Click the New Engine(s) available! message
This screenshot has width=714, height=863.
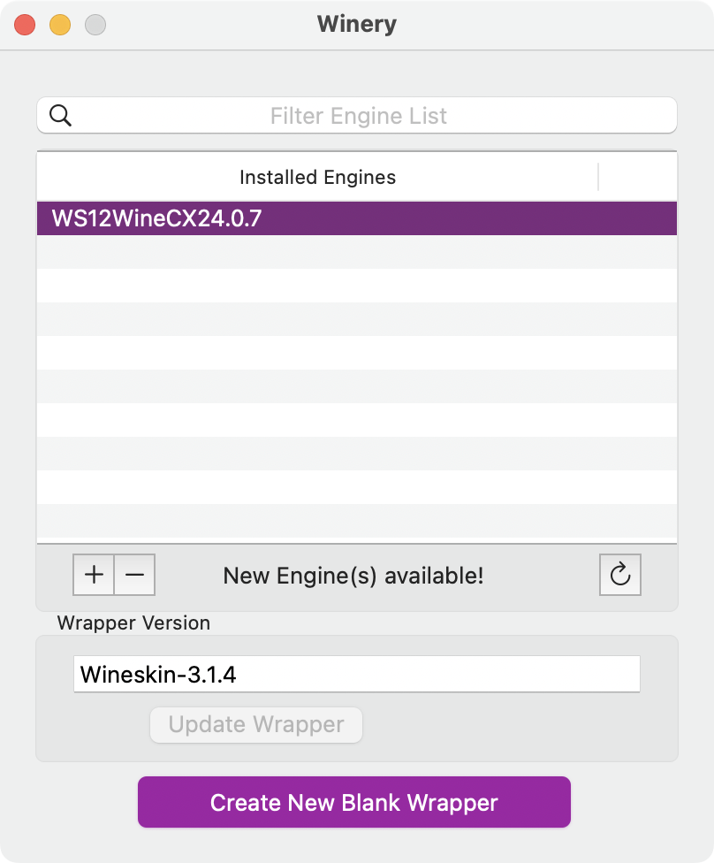coord(353,577)
